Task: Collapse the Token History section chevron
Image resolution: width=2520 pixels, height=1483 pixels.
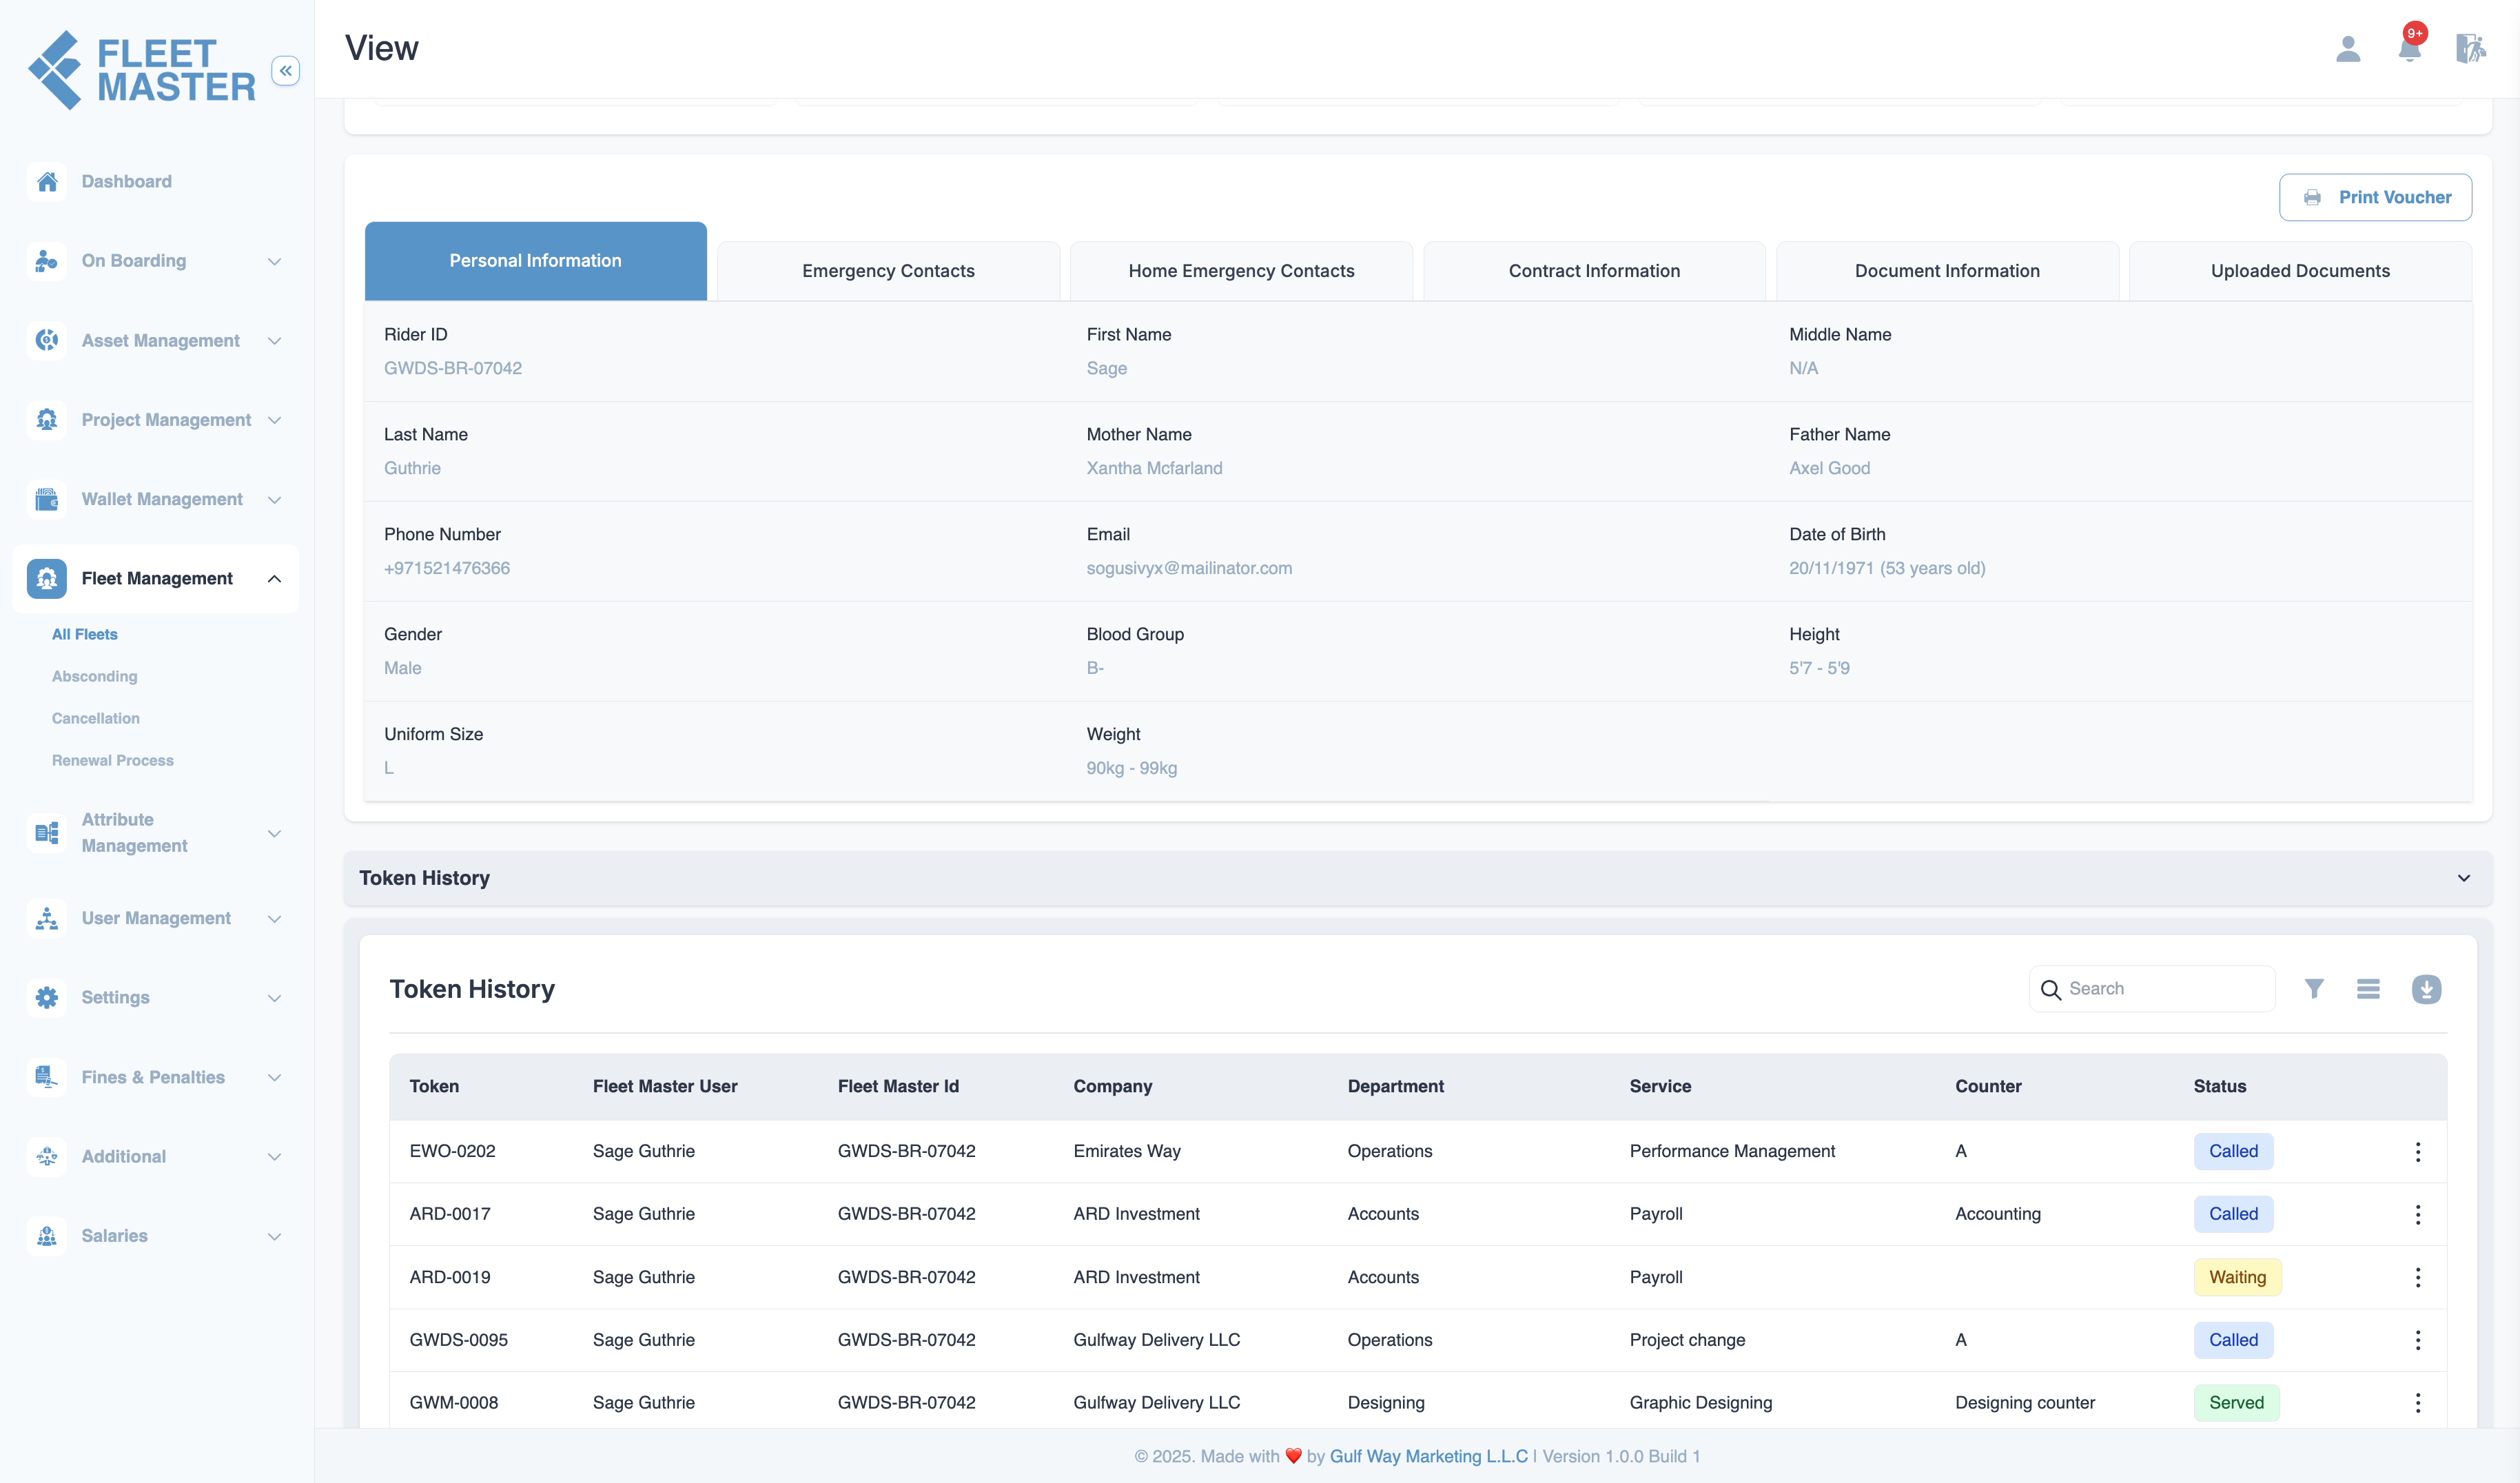Action: [x=2464, y=878]
